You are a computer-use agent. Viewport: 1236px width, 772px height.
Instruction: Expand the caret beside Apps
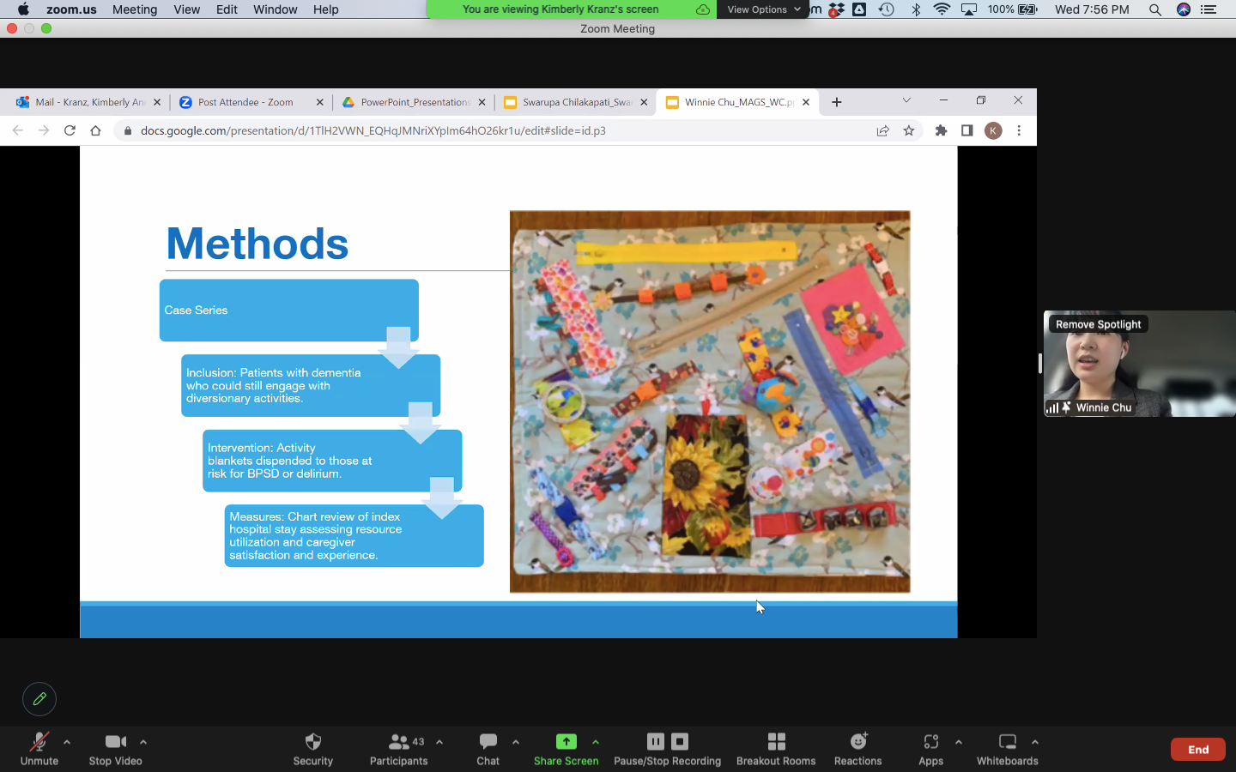[x=959, y=742]
